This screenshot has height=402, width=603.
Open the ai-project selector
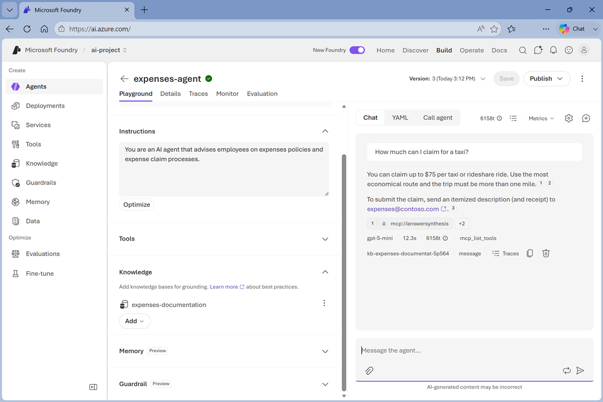point(109,50)
